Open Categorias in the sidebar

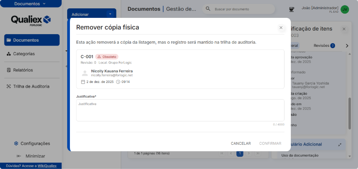point(24,54)
